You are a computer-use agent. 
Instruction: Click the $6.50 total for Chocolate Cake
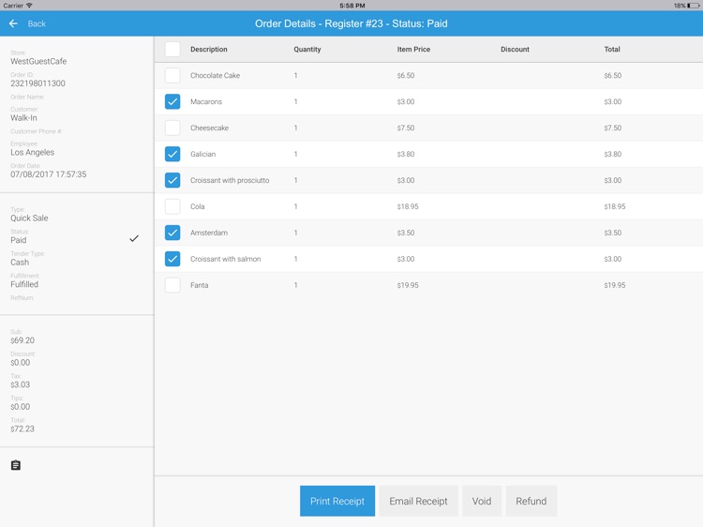(x=612, y=75)
